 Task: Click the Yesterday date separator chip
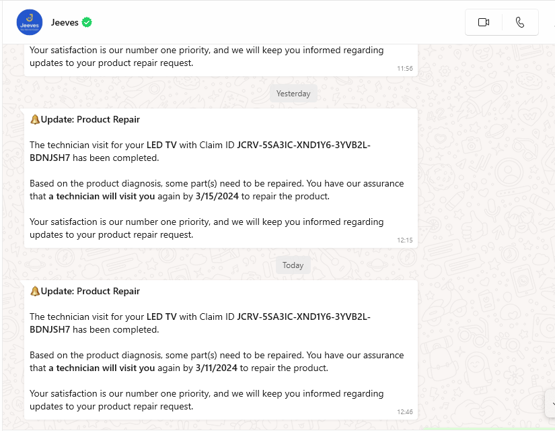tap(293, 93)
